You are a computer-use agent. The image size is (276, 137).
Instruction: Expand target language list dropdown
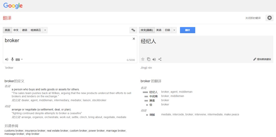[x=174, y=30]
